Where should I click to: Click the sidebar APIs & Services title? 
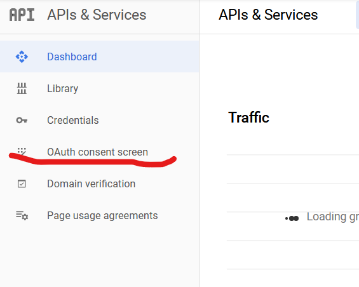click(97, 15)
